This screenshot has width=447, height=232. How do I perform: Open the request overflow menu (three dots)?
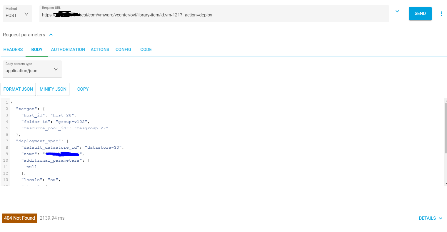(441, 13)
